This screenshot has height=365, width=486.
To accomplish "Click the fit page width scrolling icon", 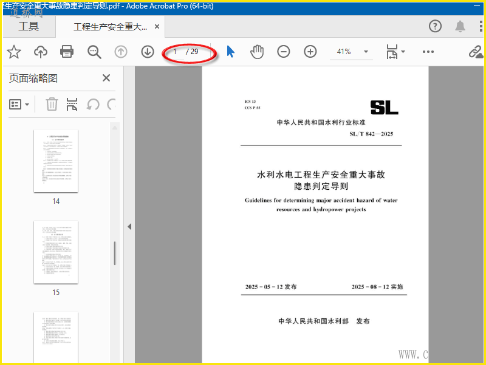I will tap(392, 52).
